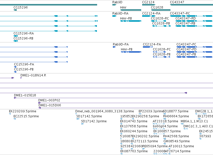Click transcript CG43347-RD
This screenshot has width=213, height=155.
pyautogui.click(x=194, y=21)
